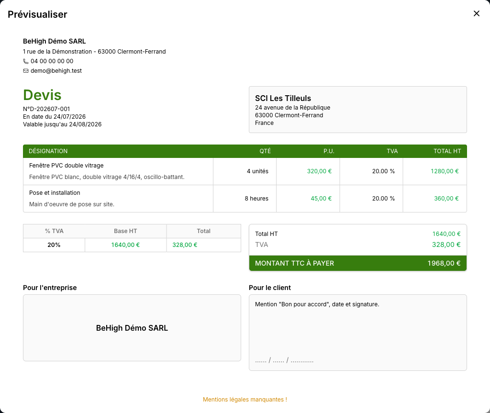Click the Fenêtre PVC double vitrage line title
490x413 pixels.
point(66,166)
